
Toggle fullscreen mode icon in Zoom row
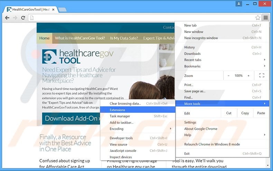262,76
